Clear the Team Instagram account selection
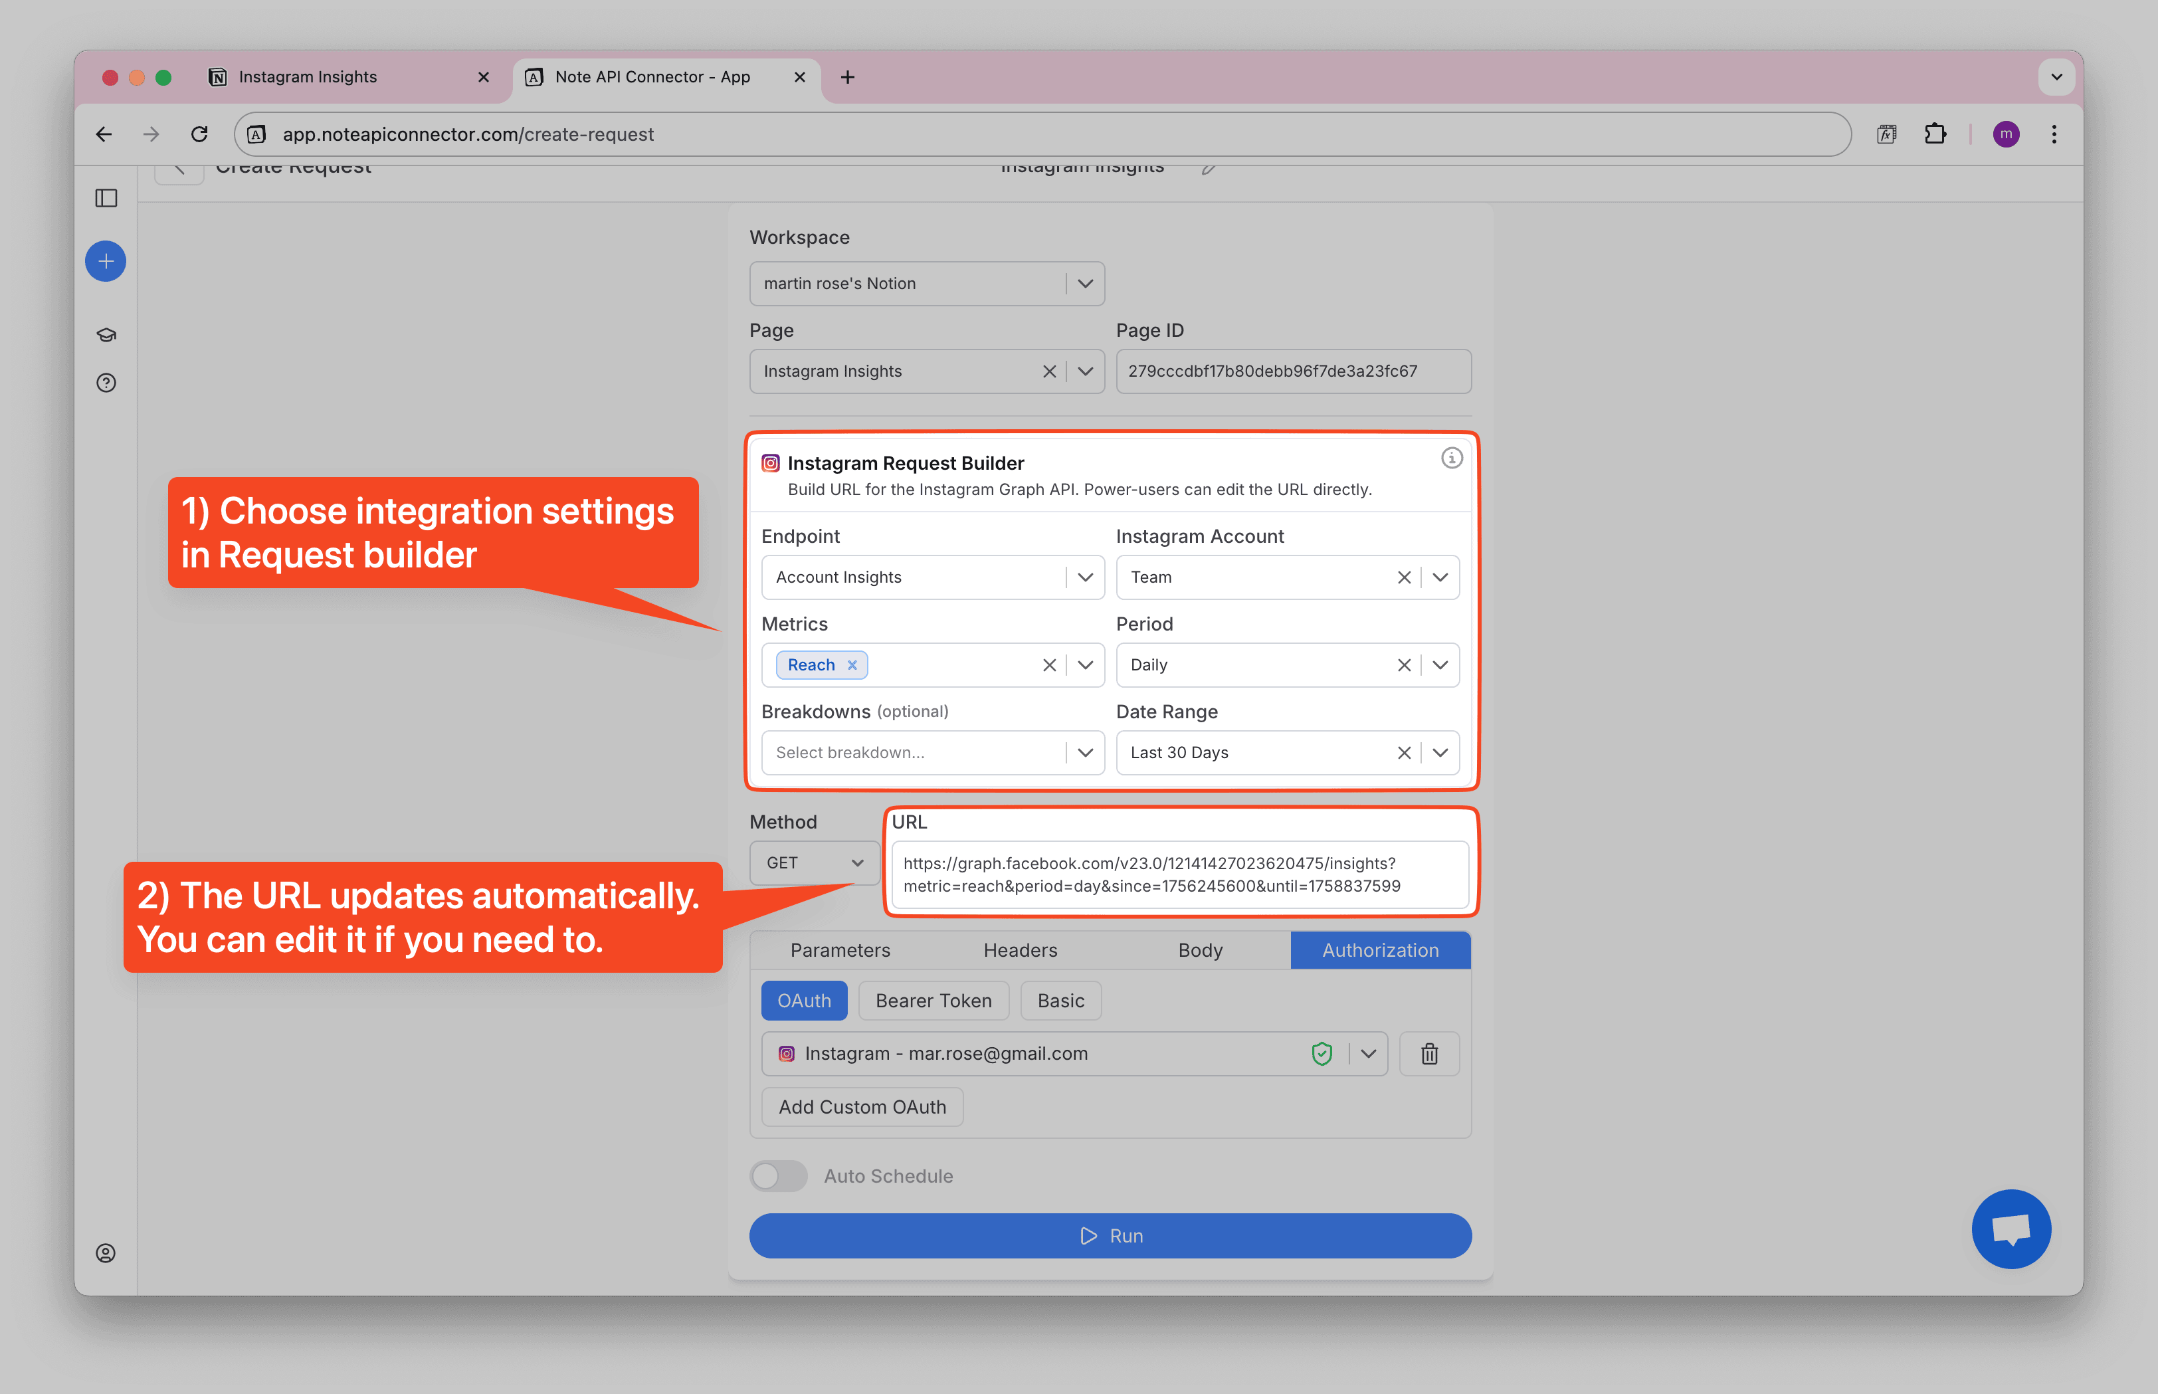The height and width of the screenshot is (1394, 2158). (x=1404, y=577)
